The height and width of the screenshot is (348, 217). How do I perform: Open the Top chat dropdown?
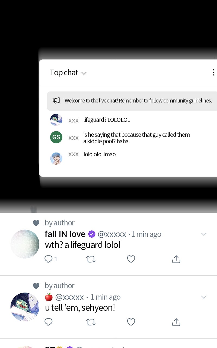tap(68, 73)
